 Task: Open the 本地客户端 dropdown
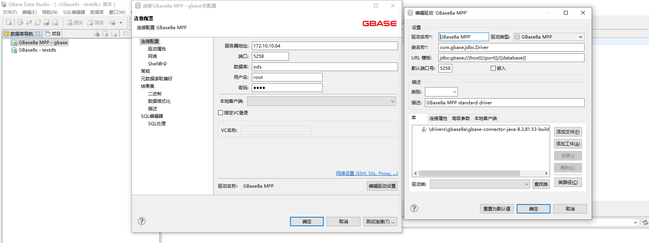[x=322, y=101]
